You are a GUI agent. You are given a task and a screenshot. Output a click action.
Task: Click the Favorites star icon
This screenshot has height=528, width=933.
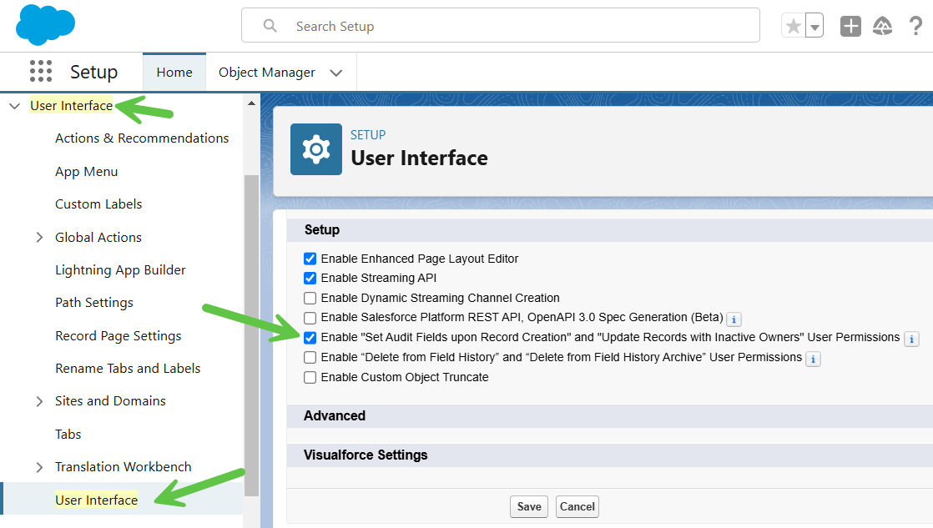click(x=793, y=26)
